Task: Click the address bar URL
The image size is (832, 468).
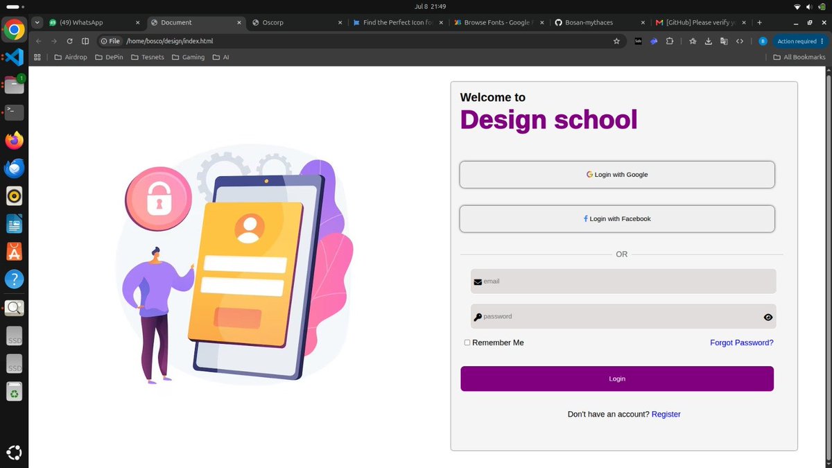Action: pyautogui.click(x=169, y=41)
